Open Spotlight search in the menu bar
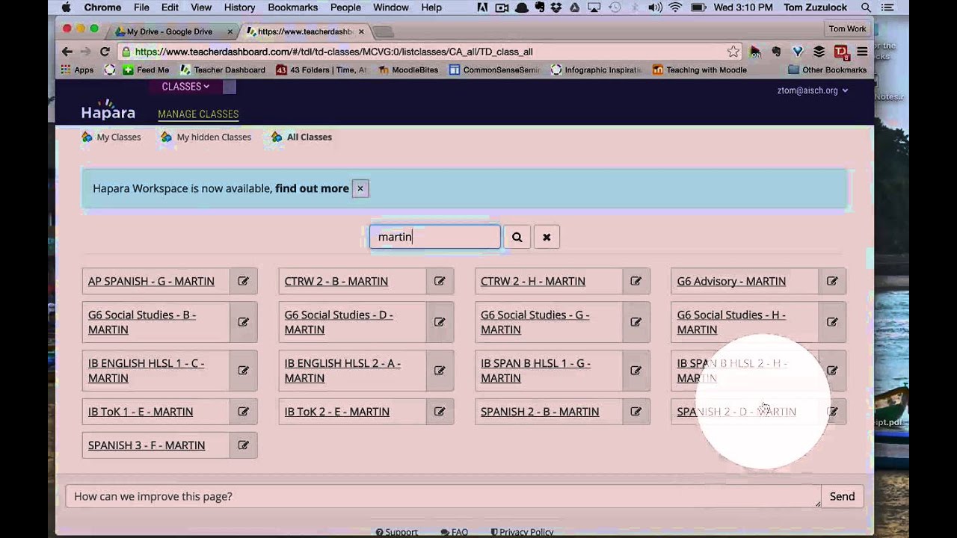The width and height of the screenshot is (957, 538). pyautogui.click(x=866, y=7)
